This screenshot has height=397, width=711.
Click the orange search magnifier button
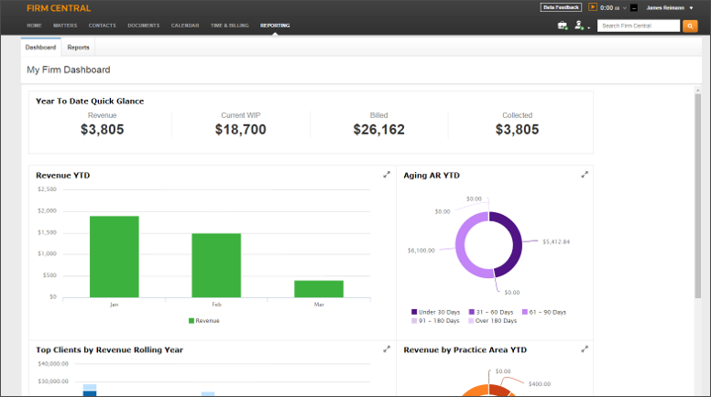(x=691, y=26)
